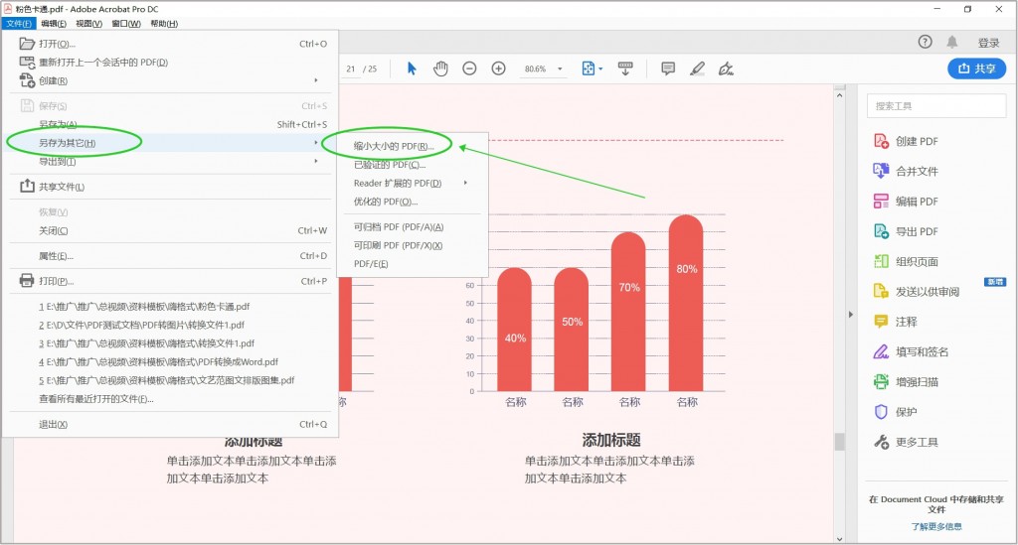The image size is (1018, 545).
Task: Open the 编辑 menu
Action: (54, 24)
